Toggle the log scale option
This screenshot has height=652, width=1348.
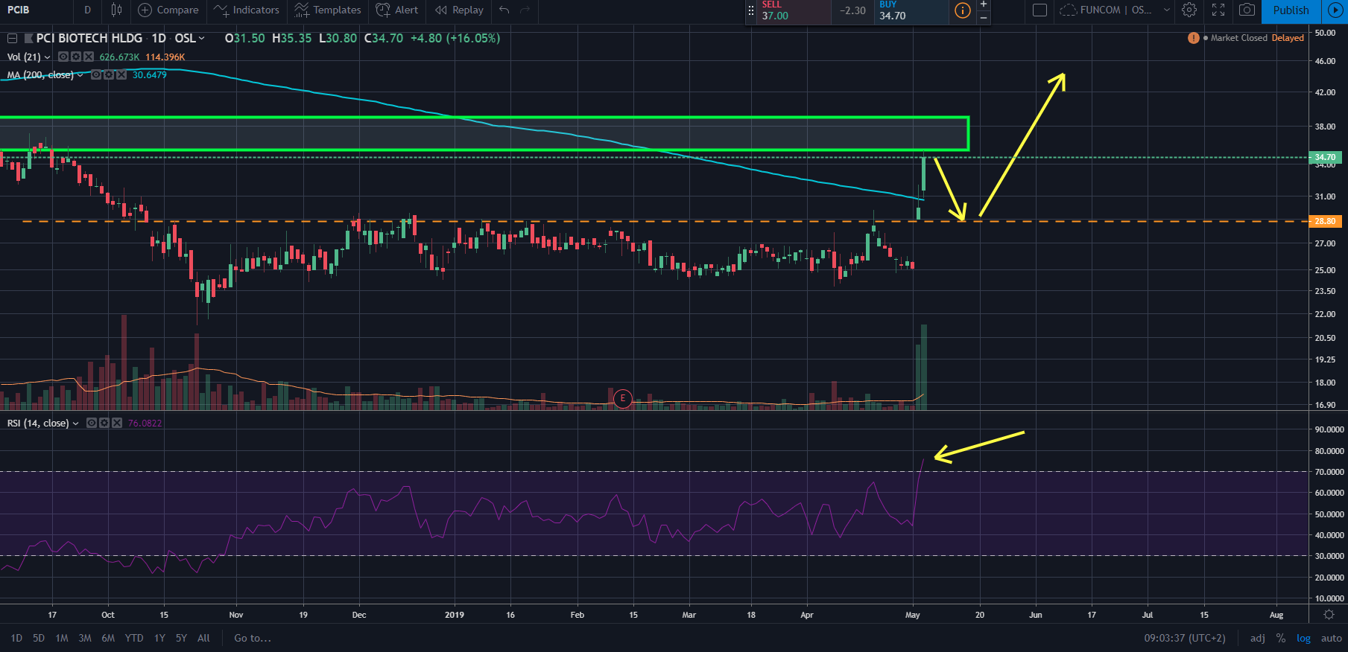point(1303,638)
